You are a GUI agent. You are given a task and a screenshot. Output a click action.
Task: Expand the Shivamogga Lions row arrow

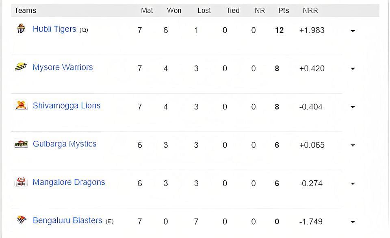click(353, 107)
